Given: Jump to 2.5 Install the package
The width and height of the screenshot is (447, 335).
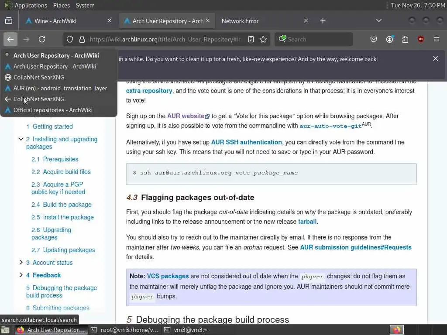Looking at the screenshot, I should 62,217.
